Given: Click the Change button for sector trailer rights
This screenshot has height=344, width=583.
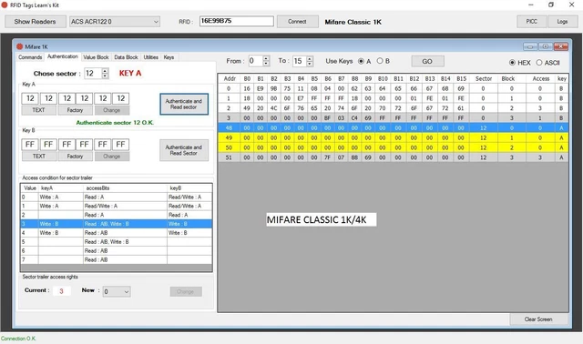Looking at the screenshot, I should [x=186, y=291].
